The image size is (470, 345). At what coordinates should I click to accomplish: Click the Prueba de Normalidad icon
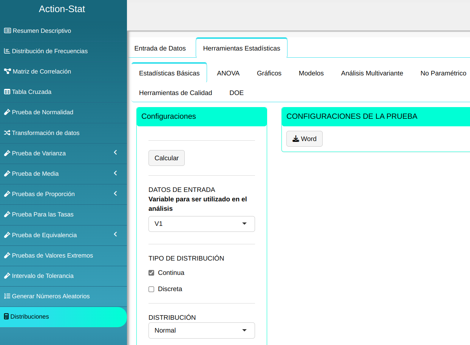[x=7, y=112]
